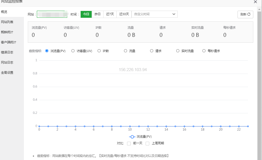Click the 浏览量(PV) summary value
262x160 pixels.
tap(33, 35)
